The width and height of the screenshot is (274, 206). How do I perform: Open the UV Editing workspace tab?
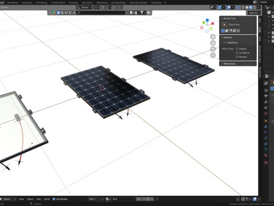pyautogui.click(x=41, y=3)
